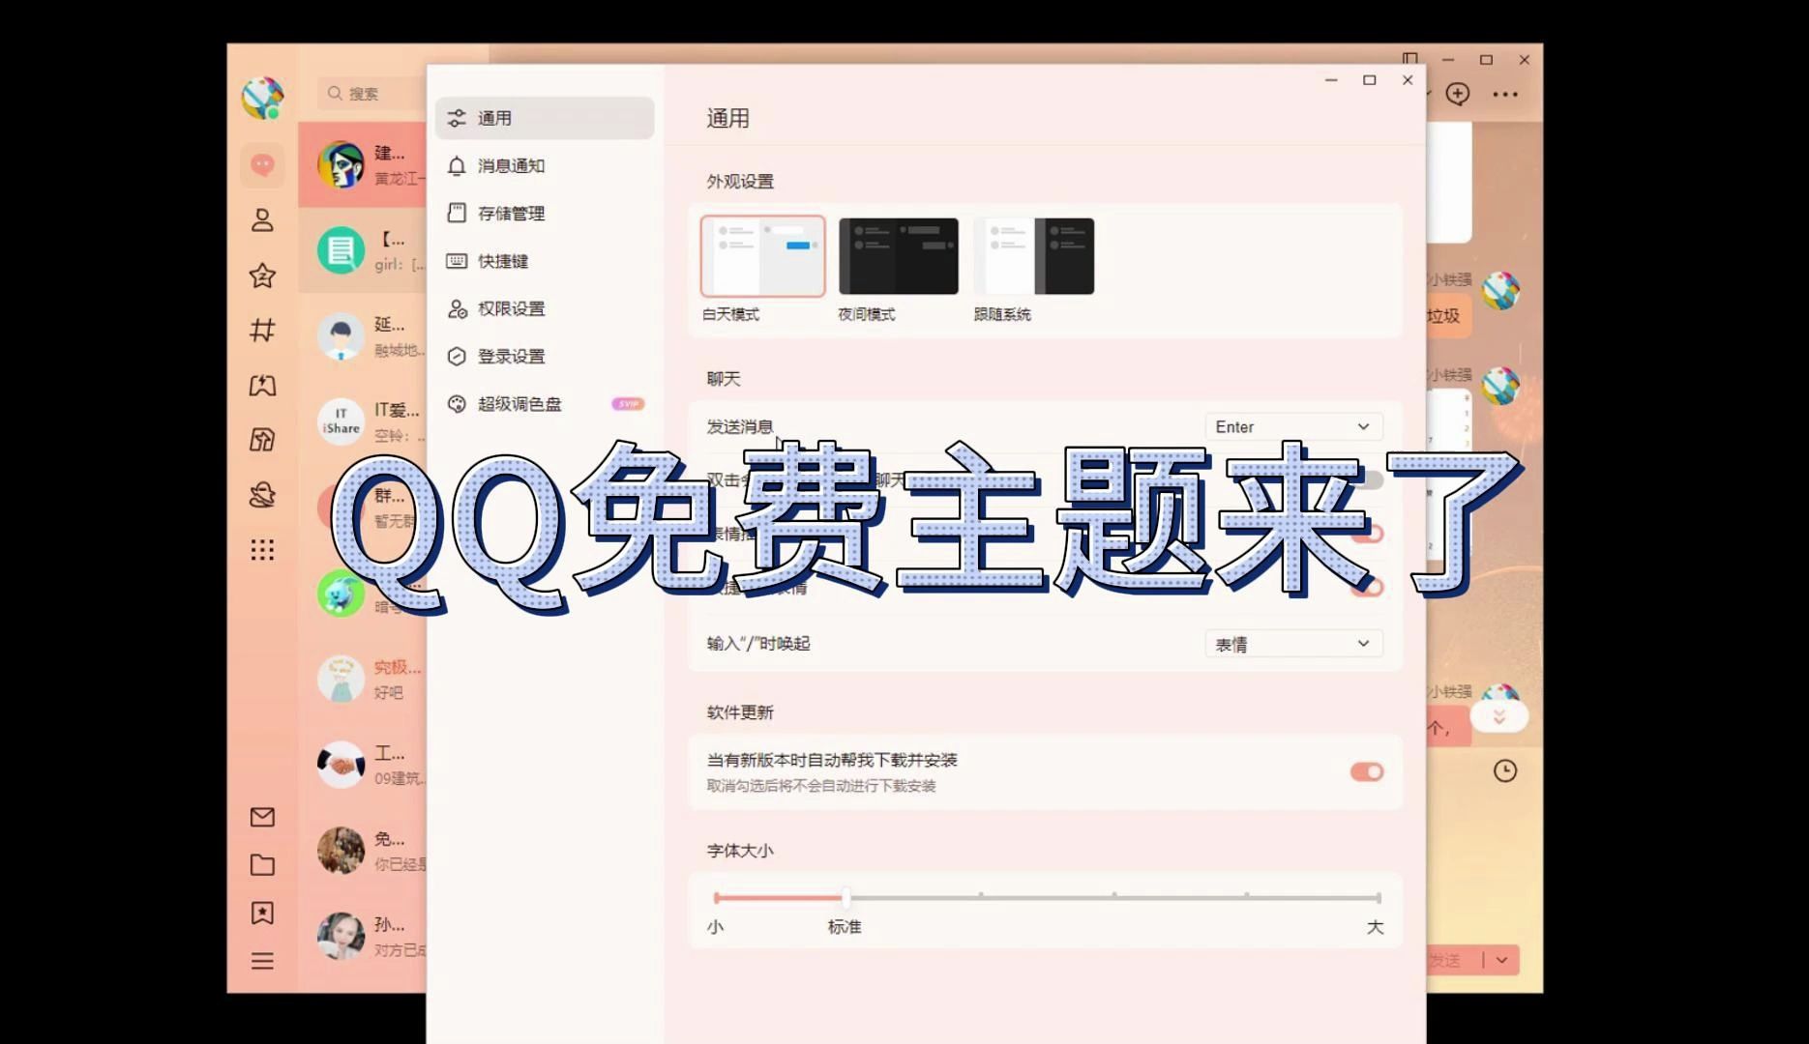Toggle auto download and install updates switch

[x=1367, y=771]
